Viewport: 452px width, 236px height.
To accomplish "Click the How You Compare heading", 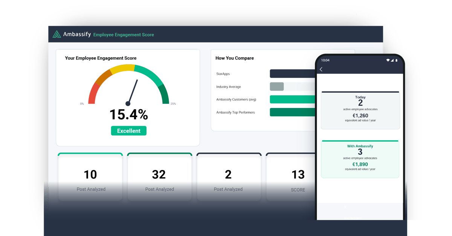I will pyautogui.click(x=235, y=58).
